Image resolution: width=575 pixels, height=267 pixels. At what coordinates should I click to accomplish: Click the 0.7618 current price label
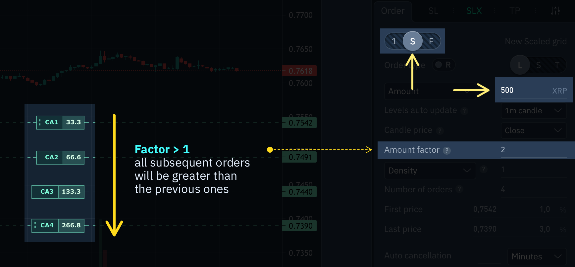[300, 71]
